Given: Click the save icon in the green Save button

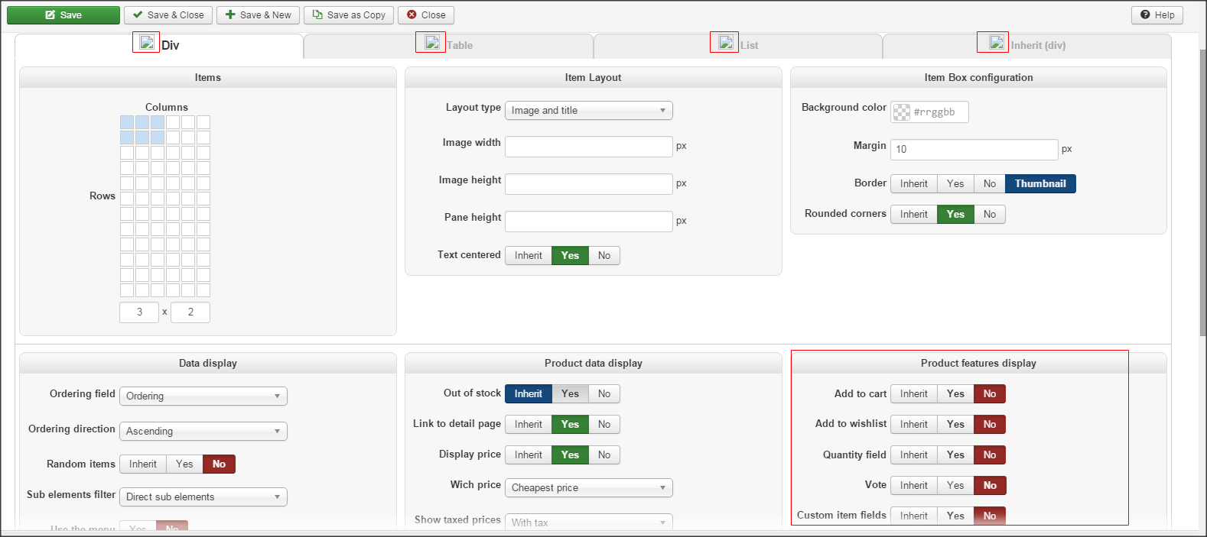Looking at the screenshot, I should coord(50,15).
